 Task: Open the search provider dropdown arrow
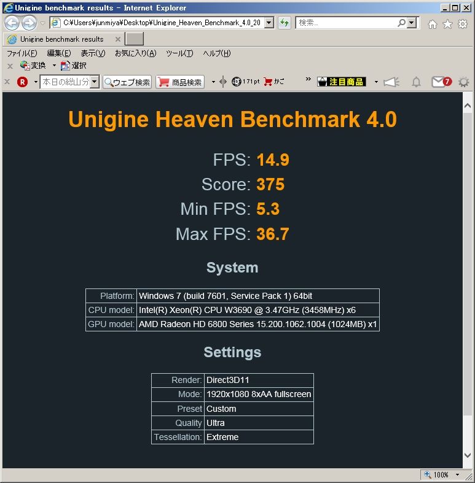412,23
